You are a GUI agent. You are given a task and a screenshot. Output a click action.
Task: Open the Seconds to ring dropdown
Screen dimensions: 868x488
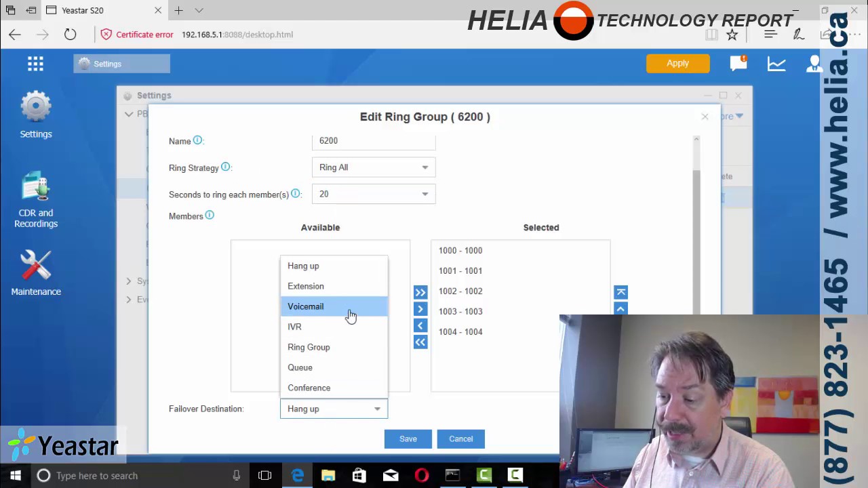point(374,194)
